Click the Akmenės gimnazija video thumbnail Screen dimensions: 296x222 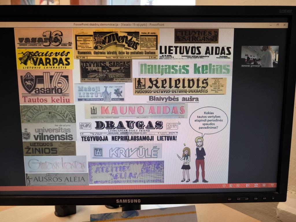260,56
